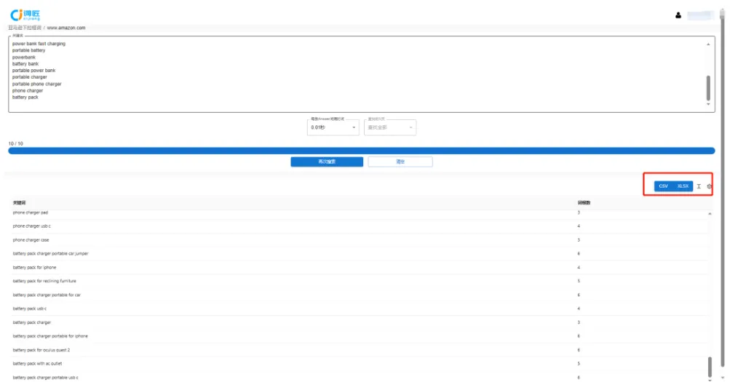Click the white clear button

pos(400,162)
